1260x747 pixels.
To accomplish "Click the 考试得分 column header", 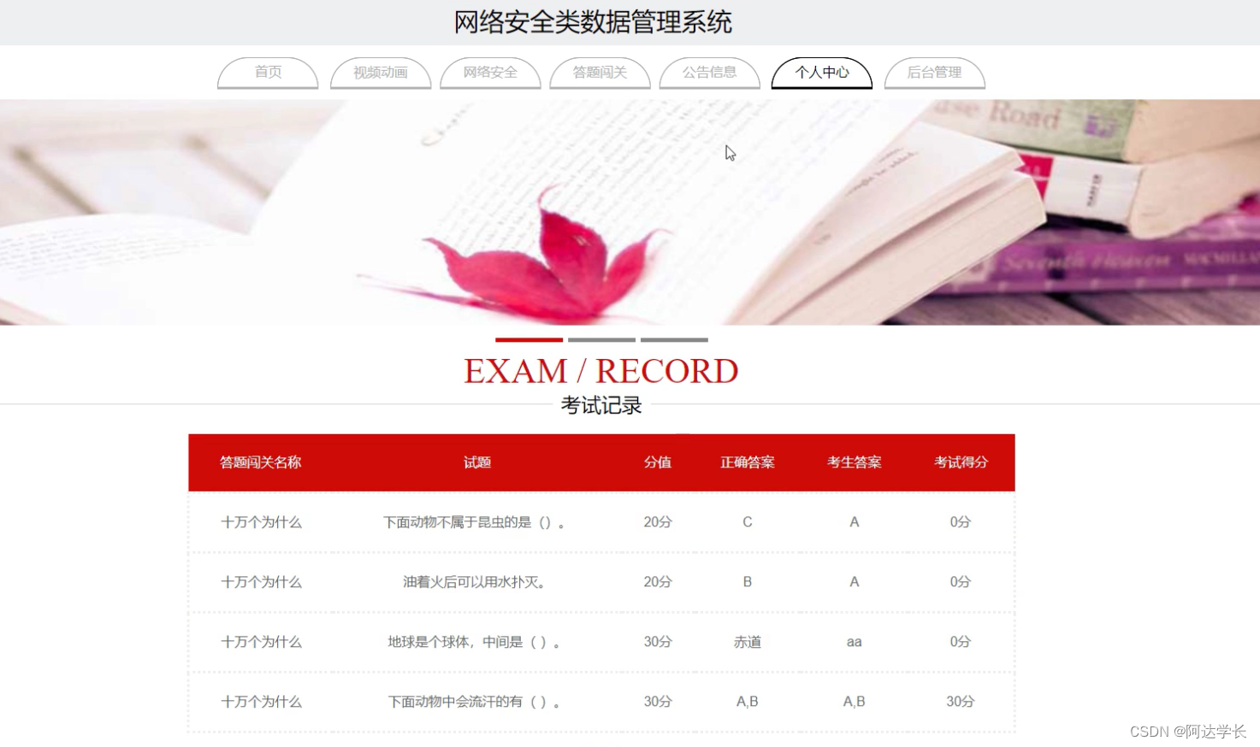I will (959, 462).
